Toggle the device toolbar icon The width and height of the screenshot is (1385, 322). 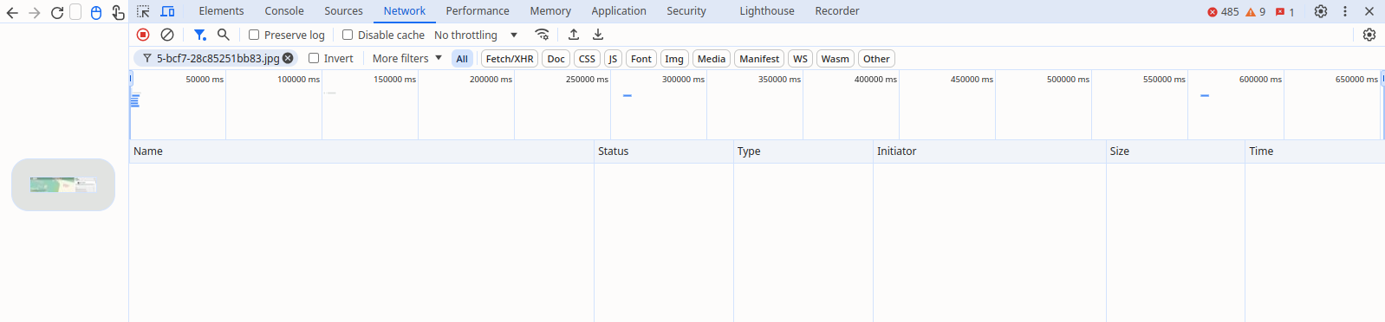click(x=167, y=11)
